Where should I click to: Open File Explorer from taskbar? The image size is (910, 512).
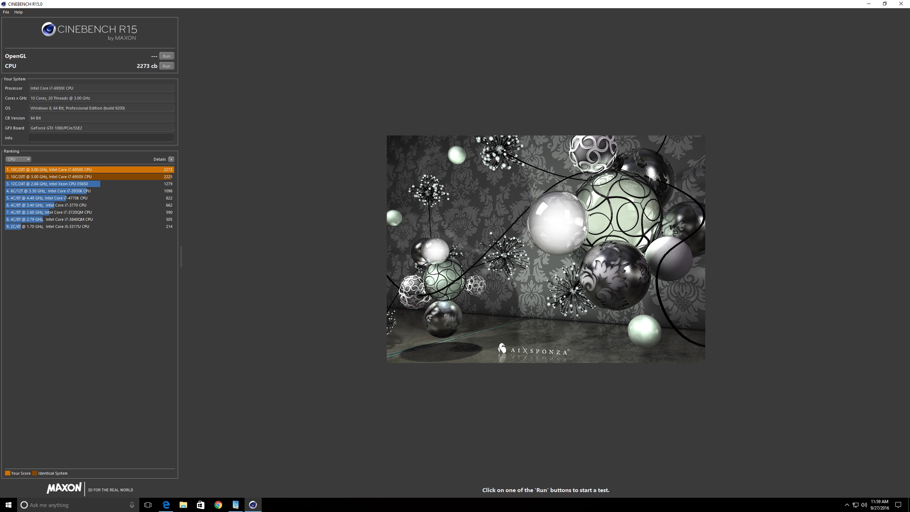click(183, 505)
